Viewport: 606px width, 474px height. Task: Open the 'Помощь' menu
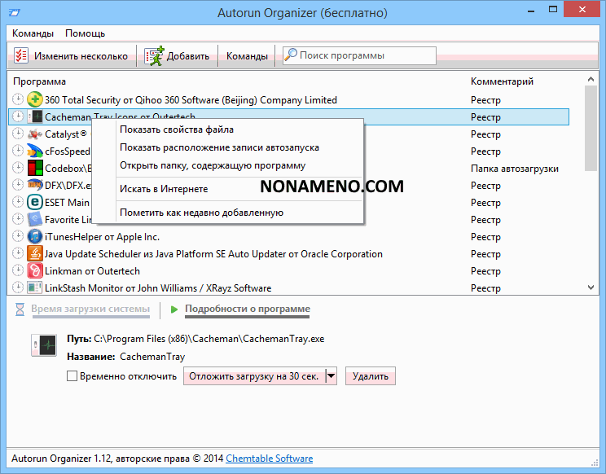pos(85,33)
